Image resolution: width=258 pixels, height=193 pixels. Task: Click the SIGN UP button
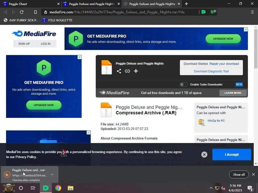[24, 44]
